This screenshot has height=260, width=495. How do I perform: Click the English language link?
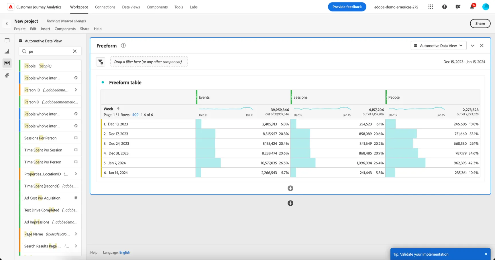tap(125, 252)
